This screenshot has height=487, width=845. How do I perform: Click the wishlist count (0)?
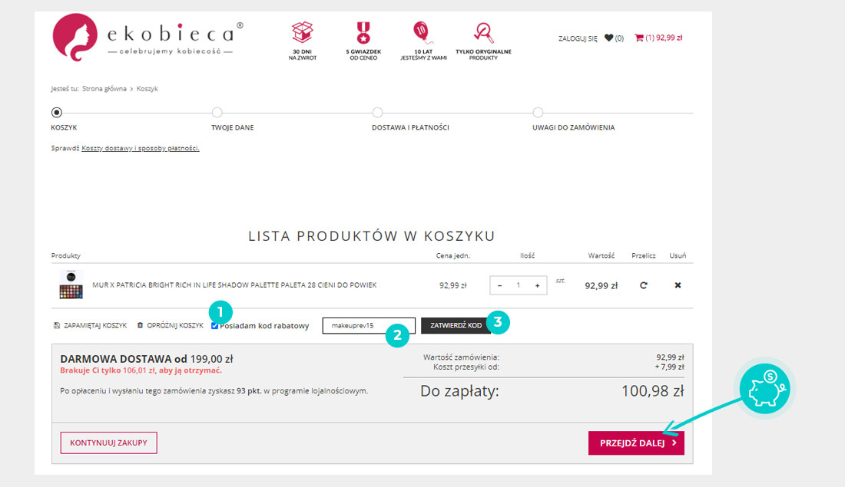click(x=619, y=38)
